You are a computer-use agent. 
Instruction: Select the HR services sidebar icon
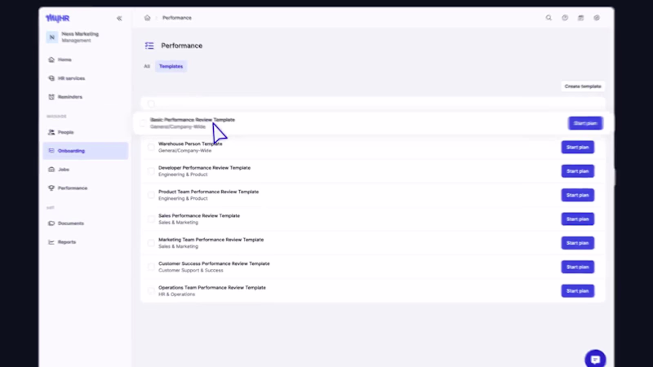[51, 78]
